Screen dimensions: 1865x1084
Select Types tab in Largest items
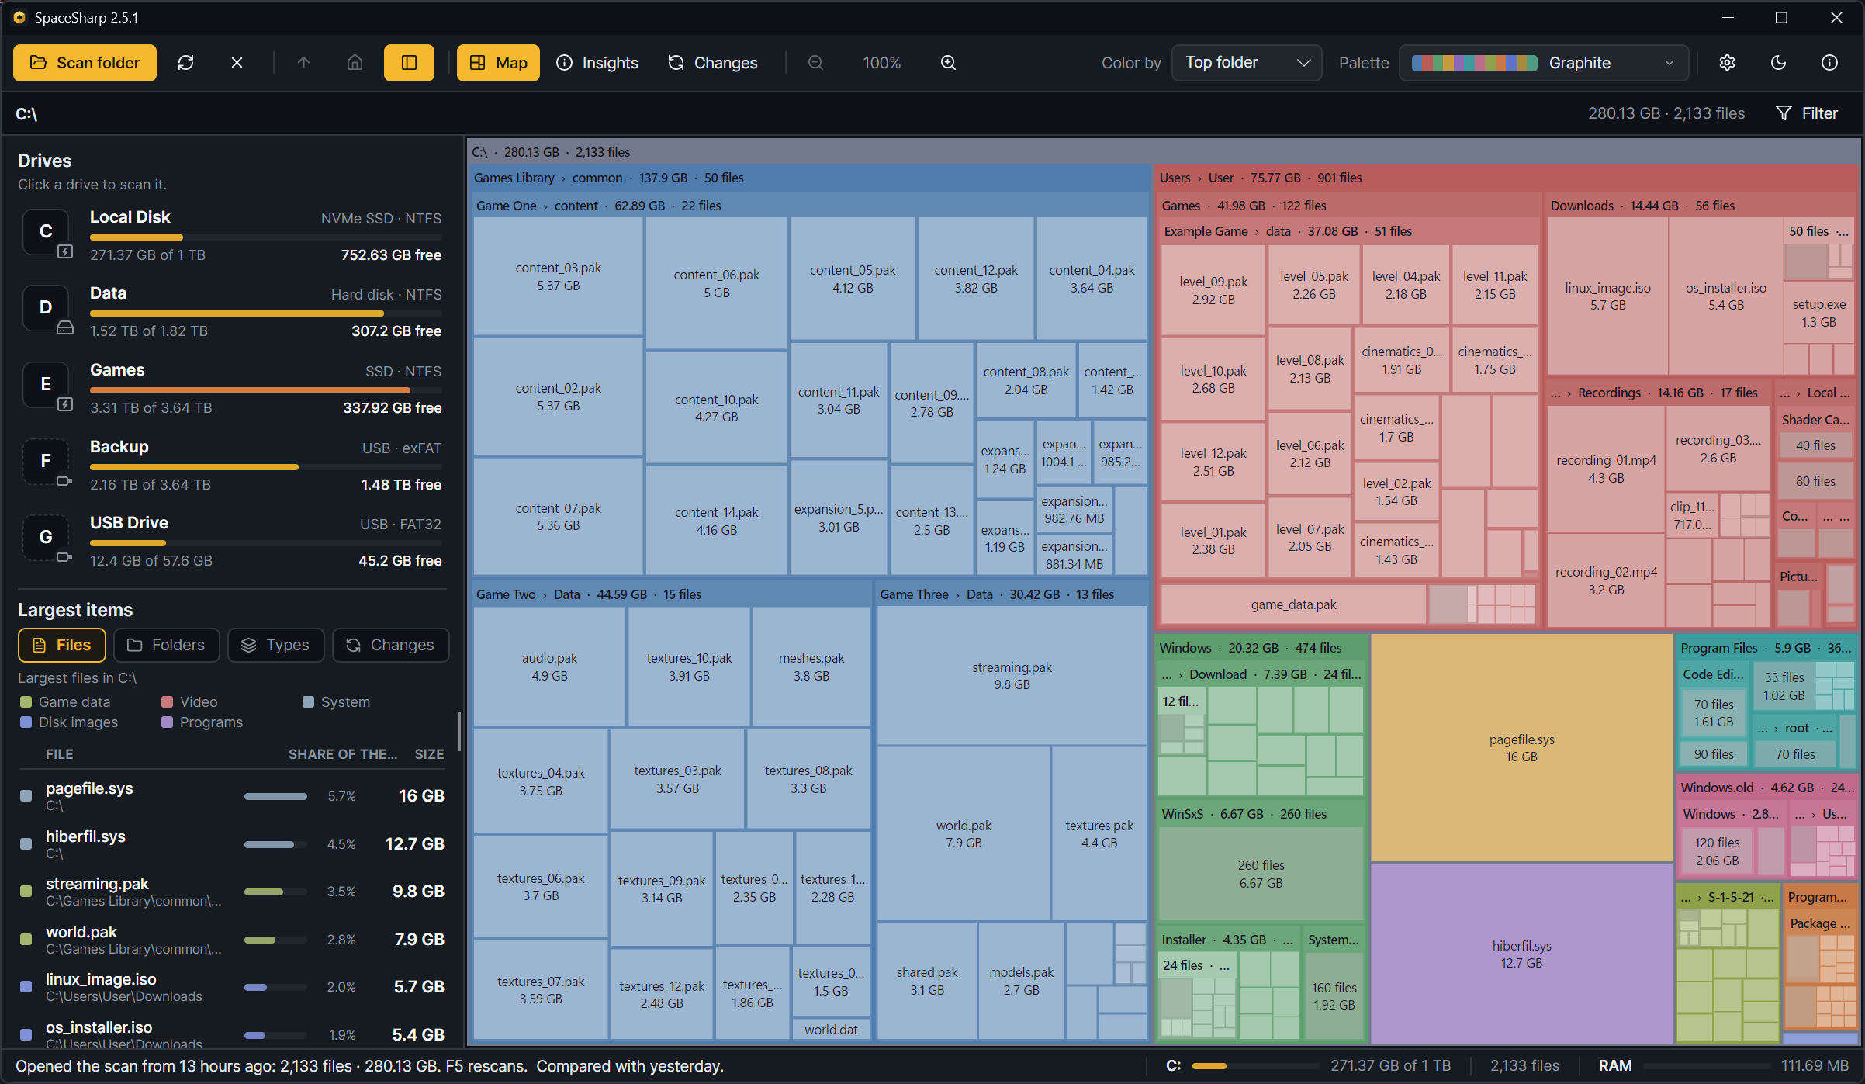coord(275,645)
